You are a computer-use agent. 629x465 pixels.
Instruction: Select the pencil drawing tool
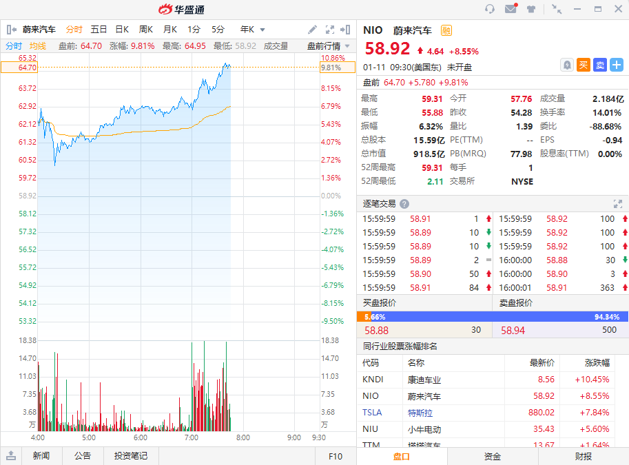[312, 30]
